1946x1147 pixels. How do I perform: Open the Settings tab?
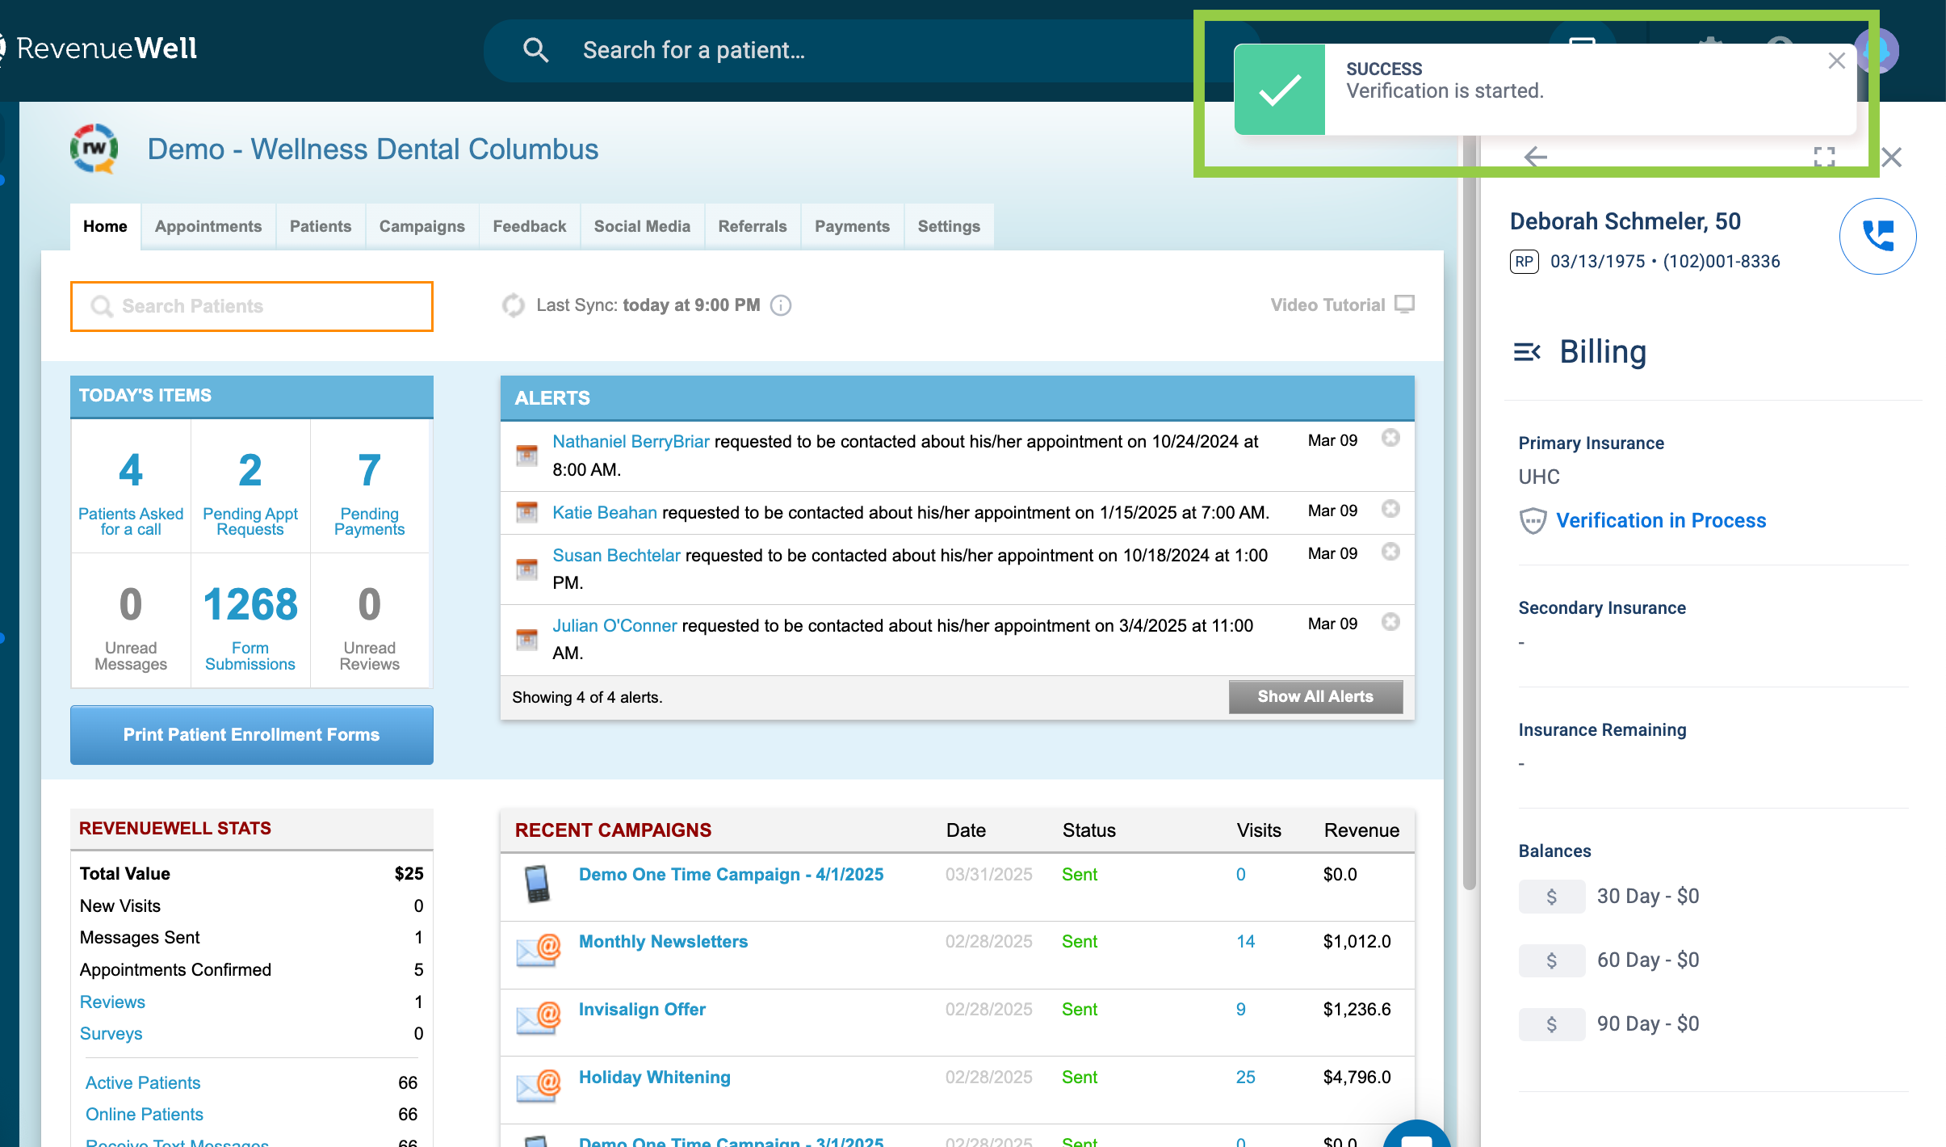[x=949, y=227]
